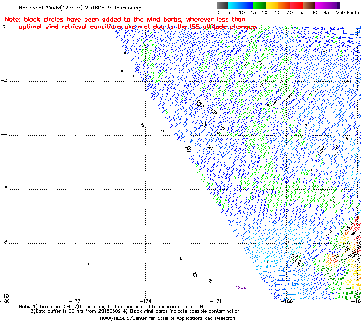361x326 pixels.
Task: Click the '10' legend scale number
Action: tap(242, 13)
